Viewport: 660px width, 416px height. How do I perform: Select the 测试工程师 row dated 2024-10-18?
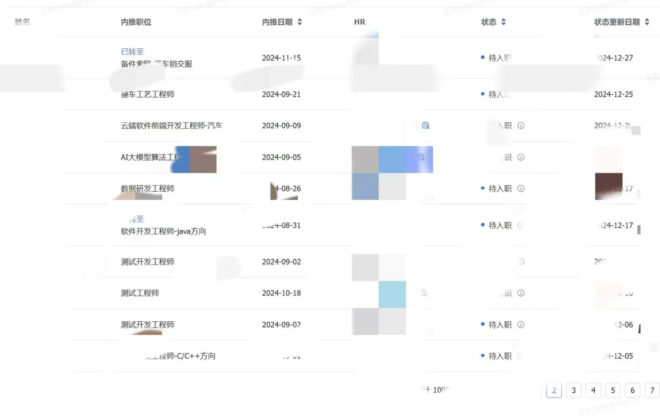tap(140, 293)
